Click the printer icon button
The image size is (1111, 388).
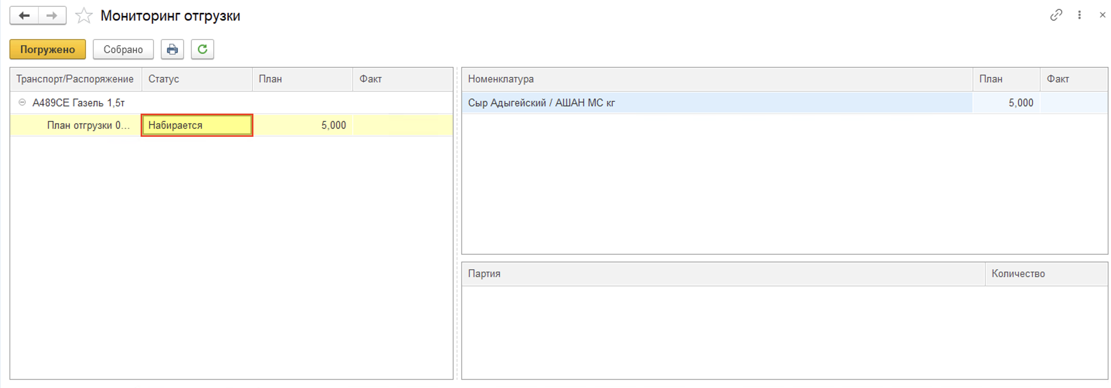172,49
